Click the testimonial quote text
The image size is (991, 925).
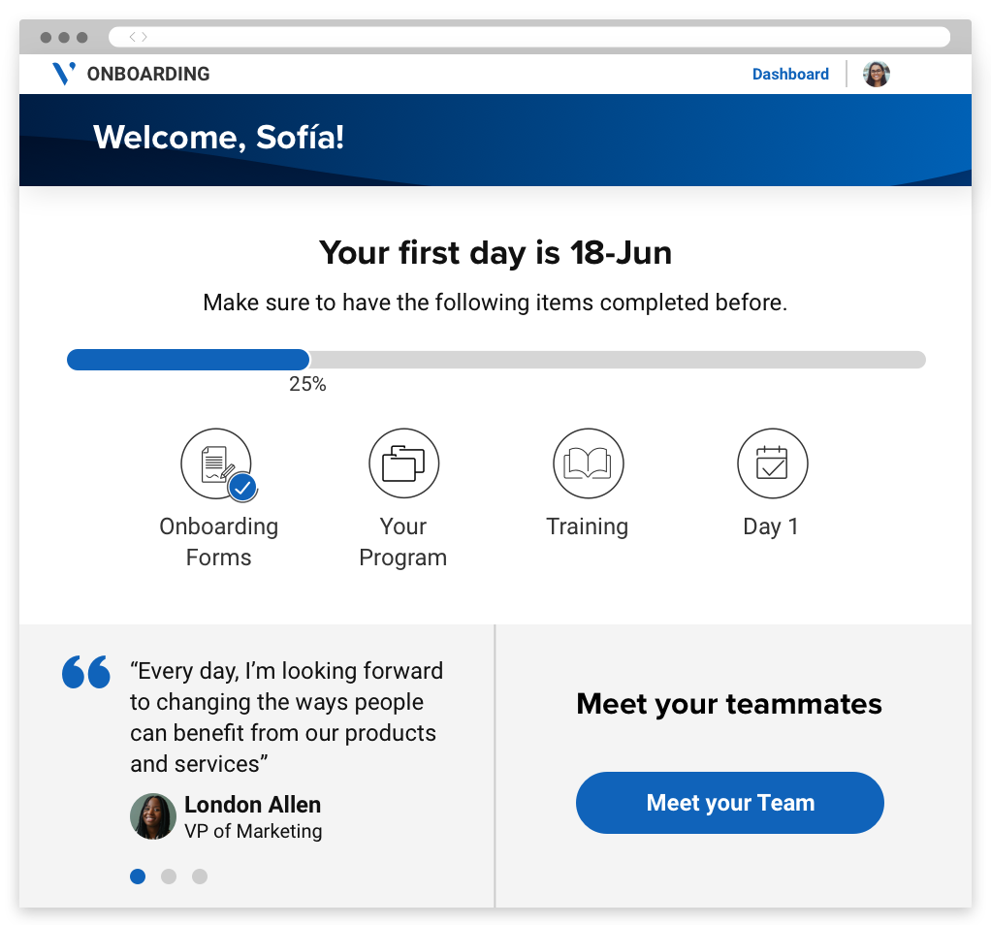(287, 718)
